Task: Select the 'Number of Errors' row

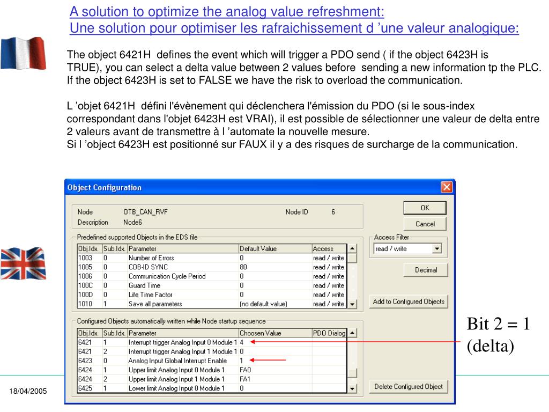Action: [212, 258]
